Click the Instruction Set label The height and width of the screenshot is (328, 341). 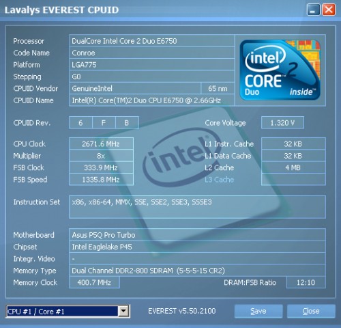[37, 202]
